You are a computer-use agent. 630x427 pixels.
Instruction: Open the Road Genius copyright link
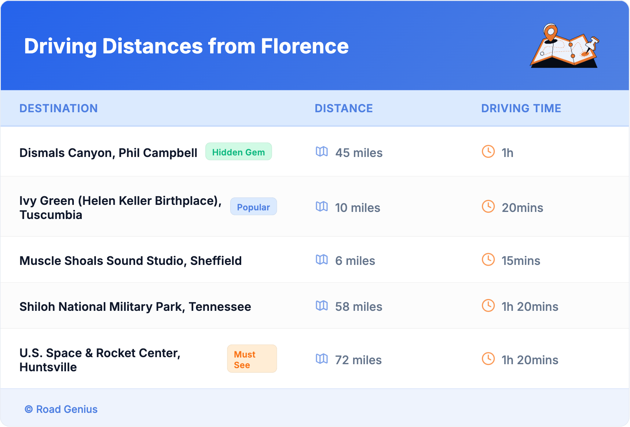click(61, 409)
